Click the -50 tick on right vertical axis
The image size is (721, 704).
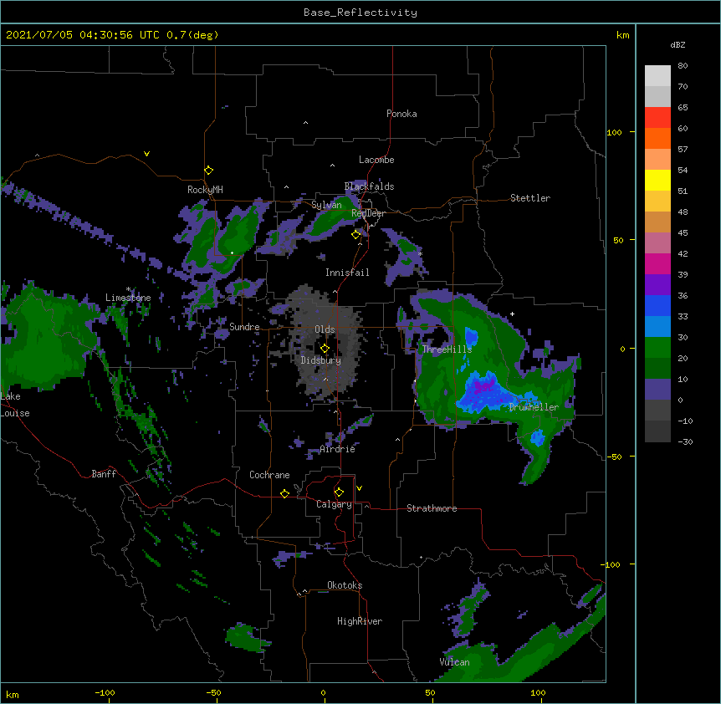point(614,457)
